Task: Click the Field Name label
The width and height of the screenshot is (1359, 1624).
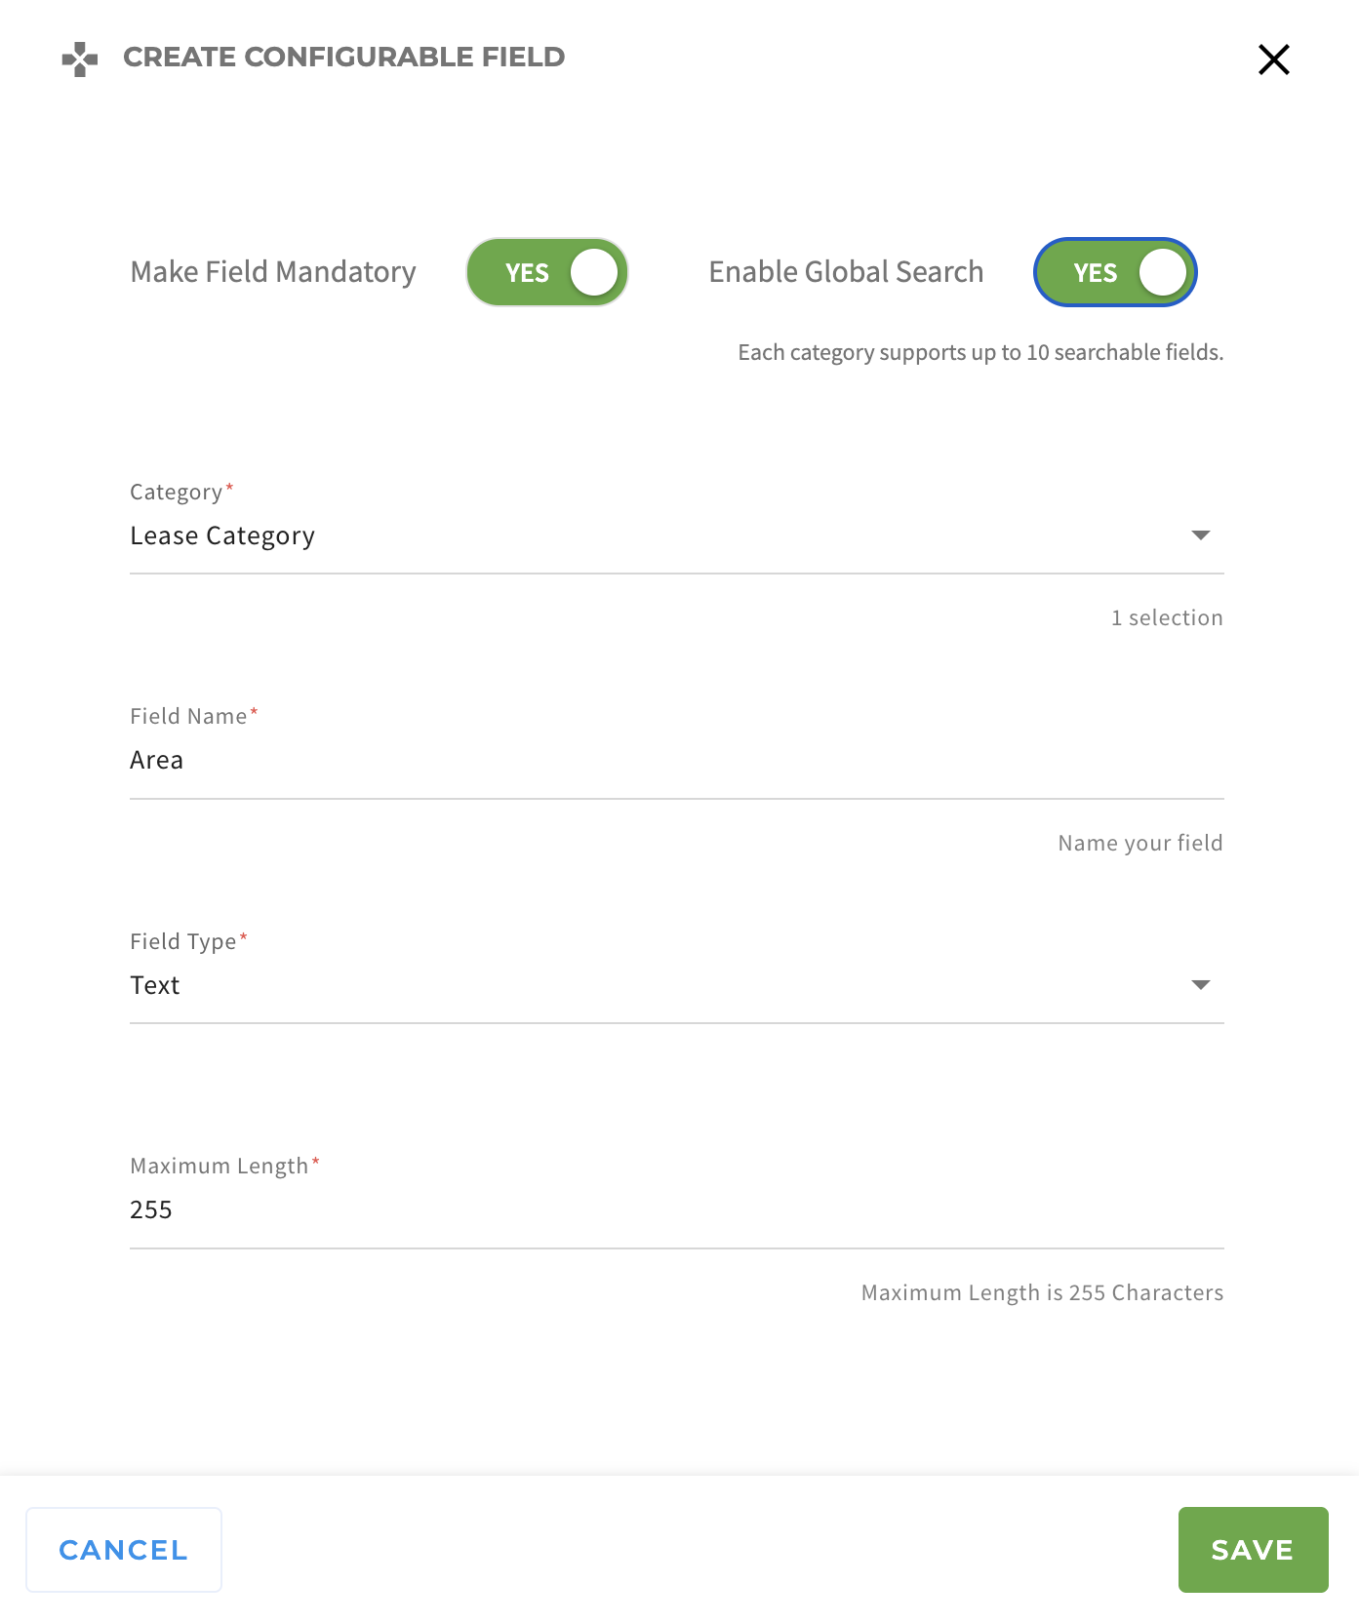Action: pos(188,717)
